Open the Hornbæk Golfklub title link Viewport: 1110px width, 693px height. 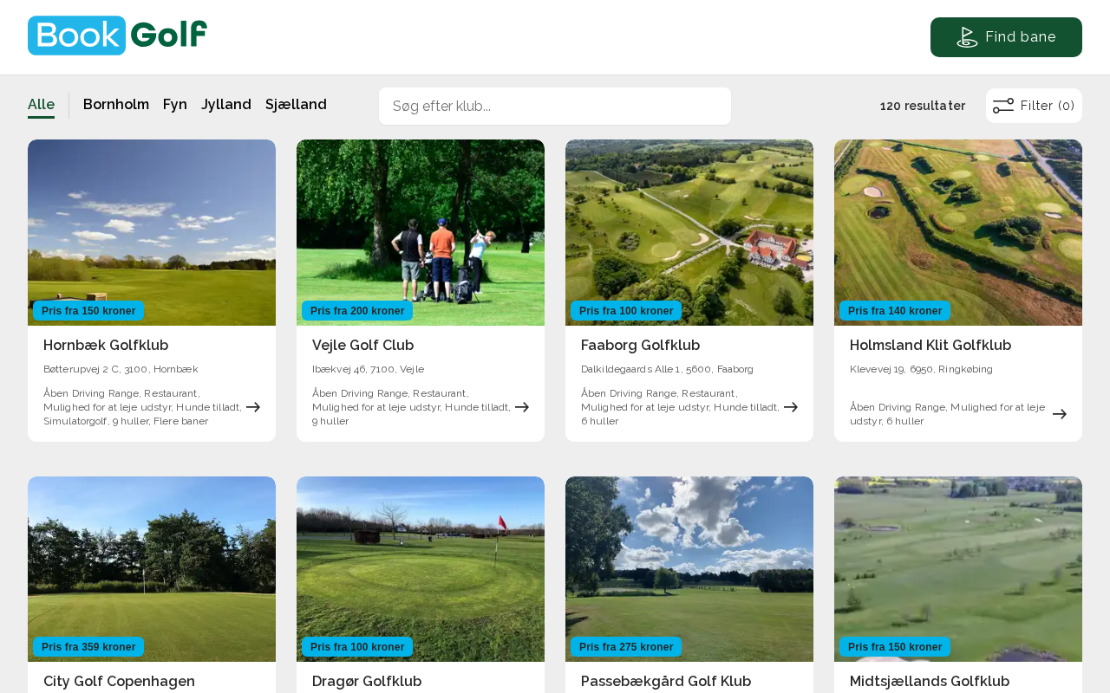coord(106,345)
